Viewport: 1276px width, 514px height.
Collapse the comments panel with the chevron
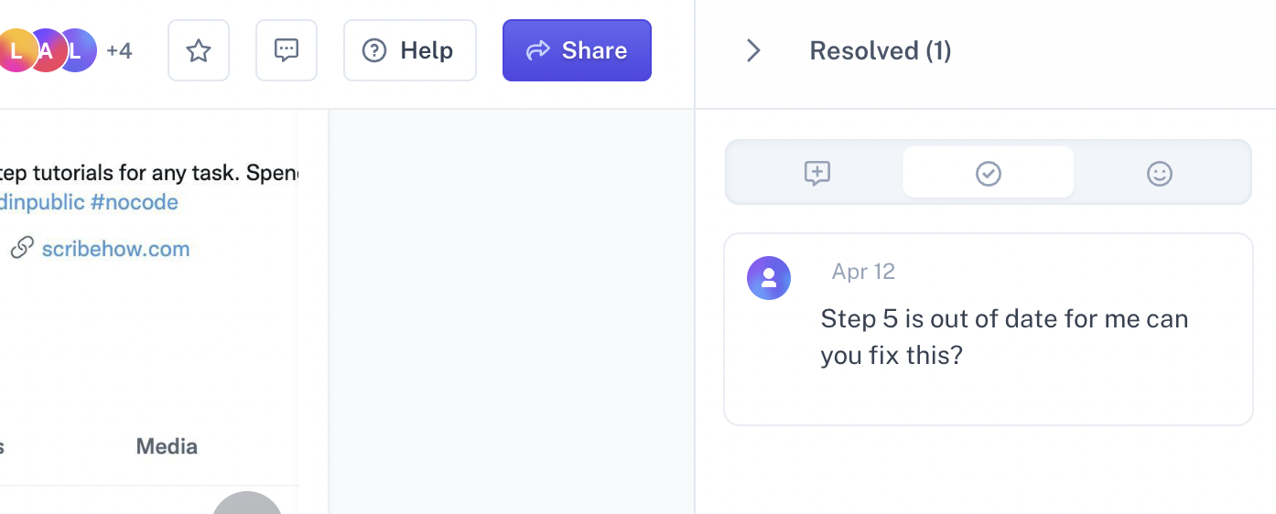[x=753, y=50]
